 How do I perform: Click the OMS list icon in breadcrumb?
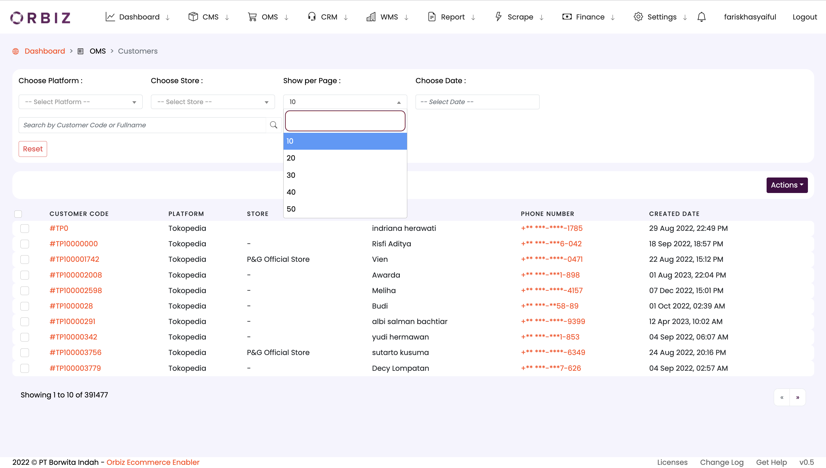[80, 51]
